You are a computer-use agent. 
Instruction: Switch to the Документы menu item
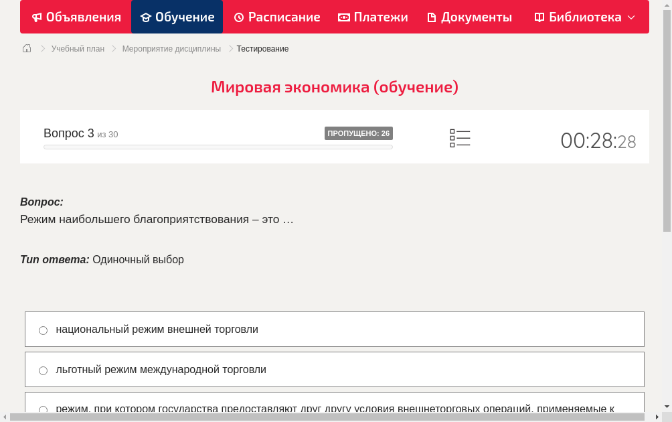(469, 17)
